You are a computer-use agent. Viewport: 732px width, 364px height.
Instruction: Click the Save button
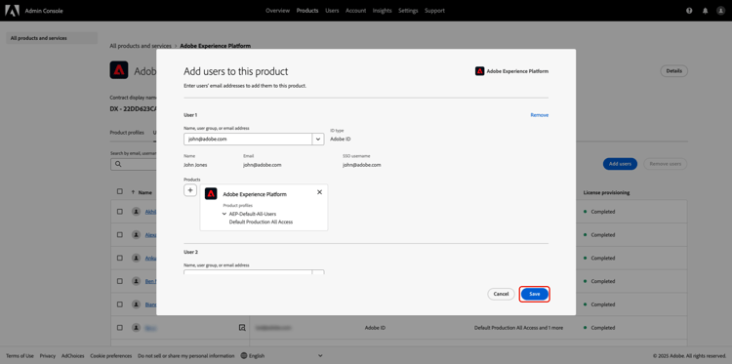tap(535, 294)
